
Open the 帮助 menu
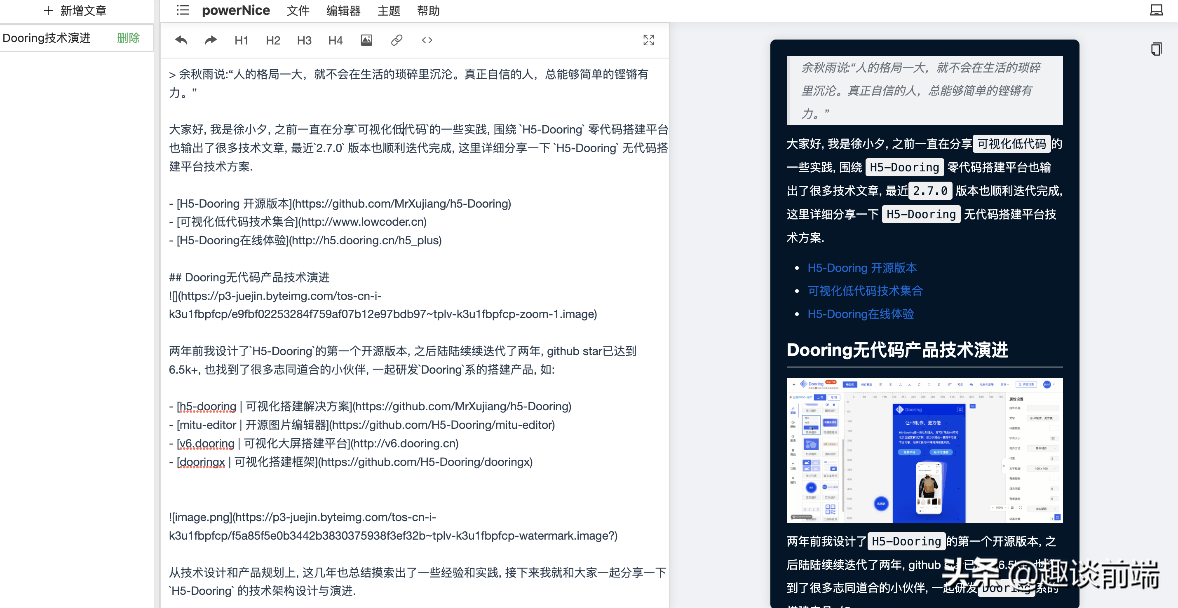coord(429,11)
